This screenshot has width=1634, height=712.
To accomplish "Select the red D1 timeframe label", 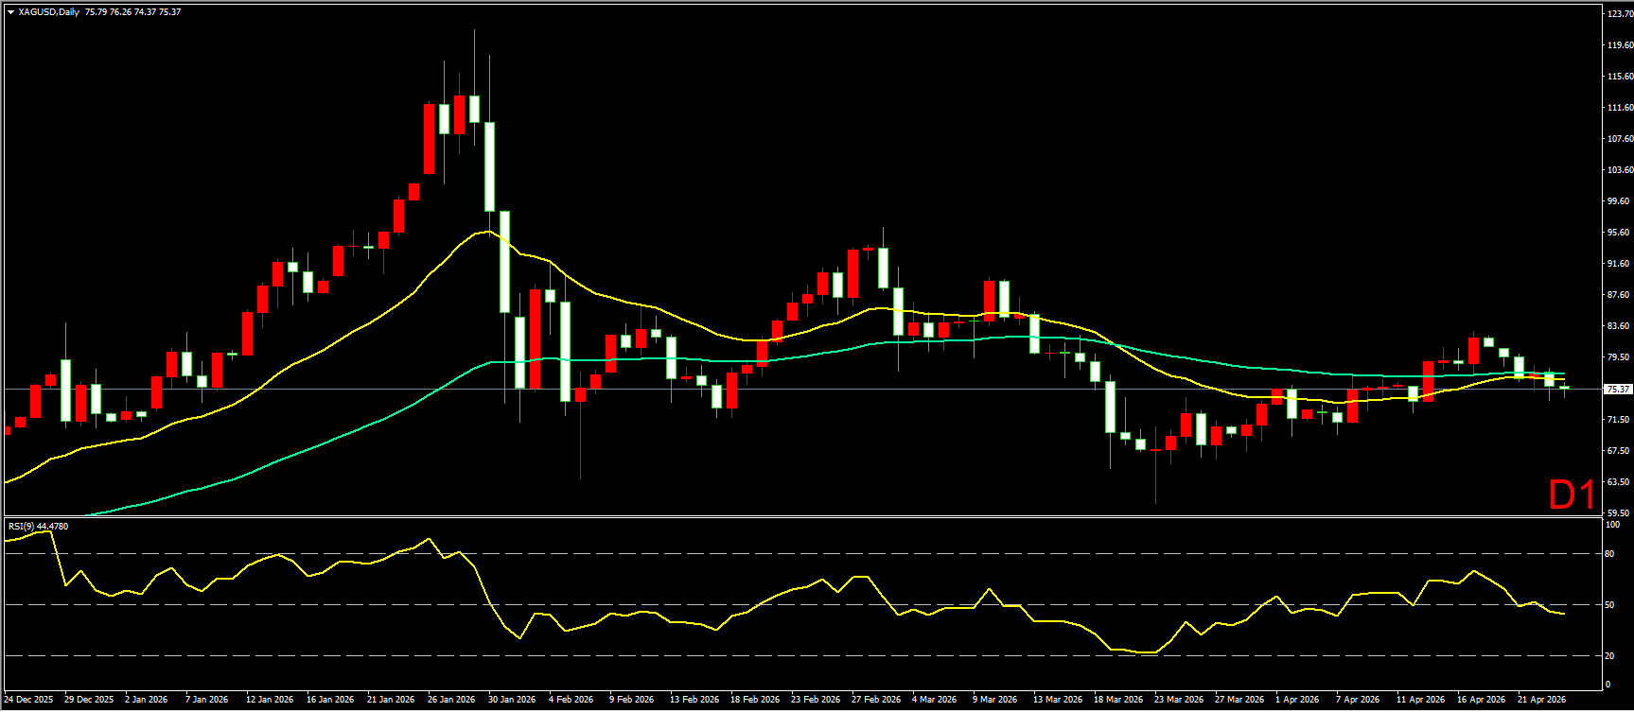I will 1572,495.
